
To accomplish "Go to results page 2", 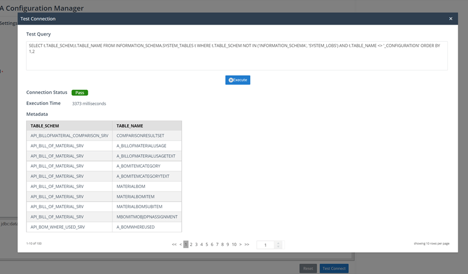I will 191,245.
